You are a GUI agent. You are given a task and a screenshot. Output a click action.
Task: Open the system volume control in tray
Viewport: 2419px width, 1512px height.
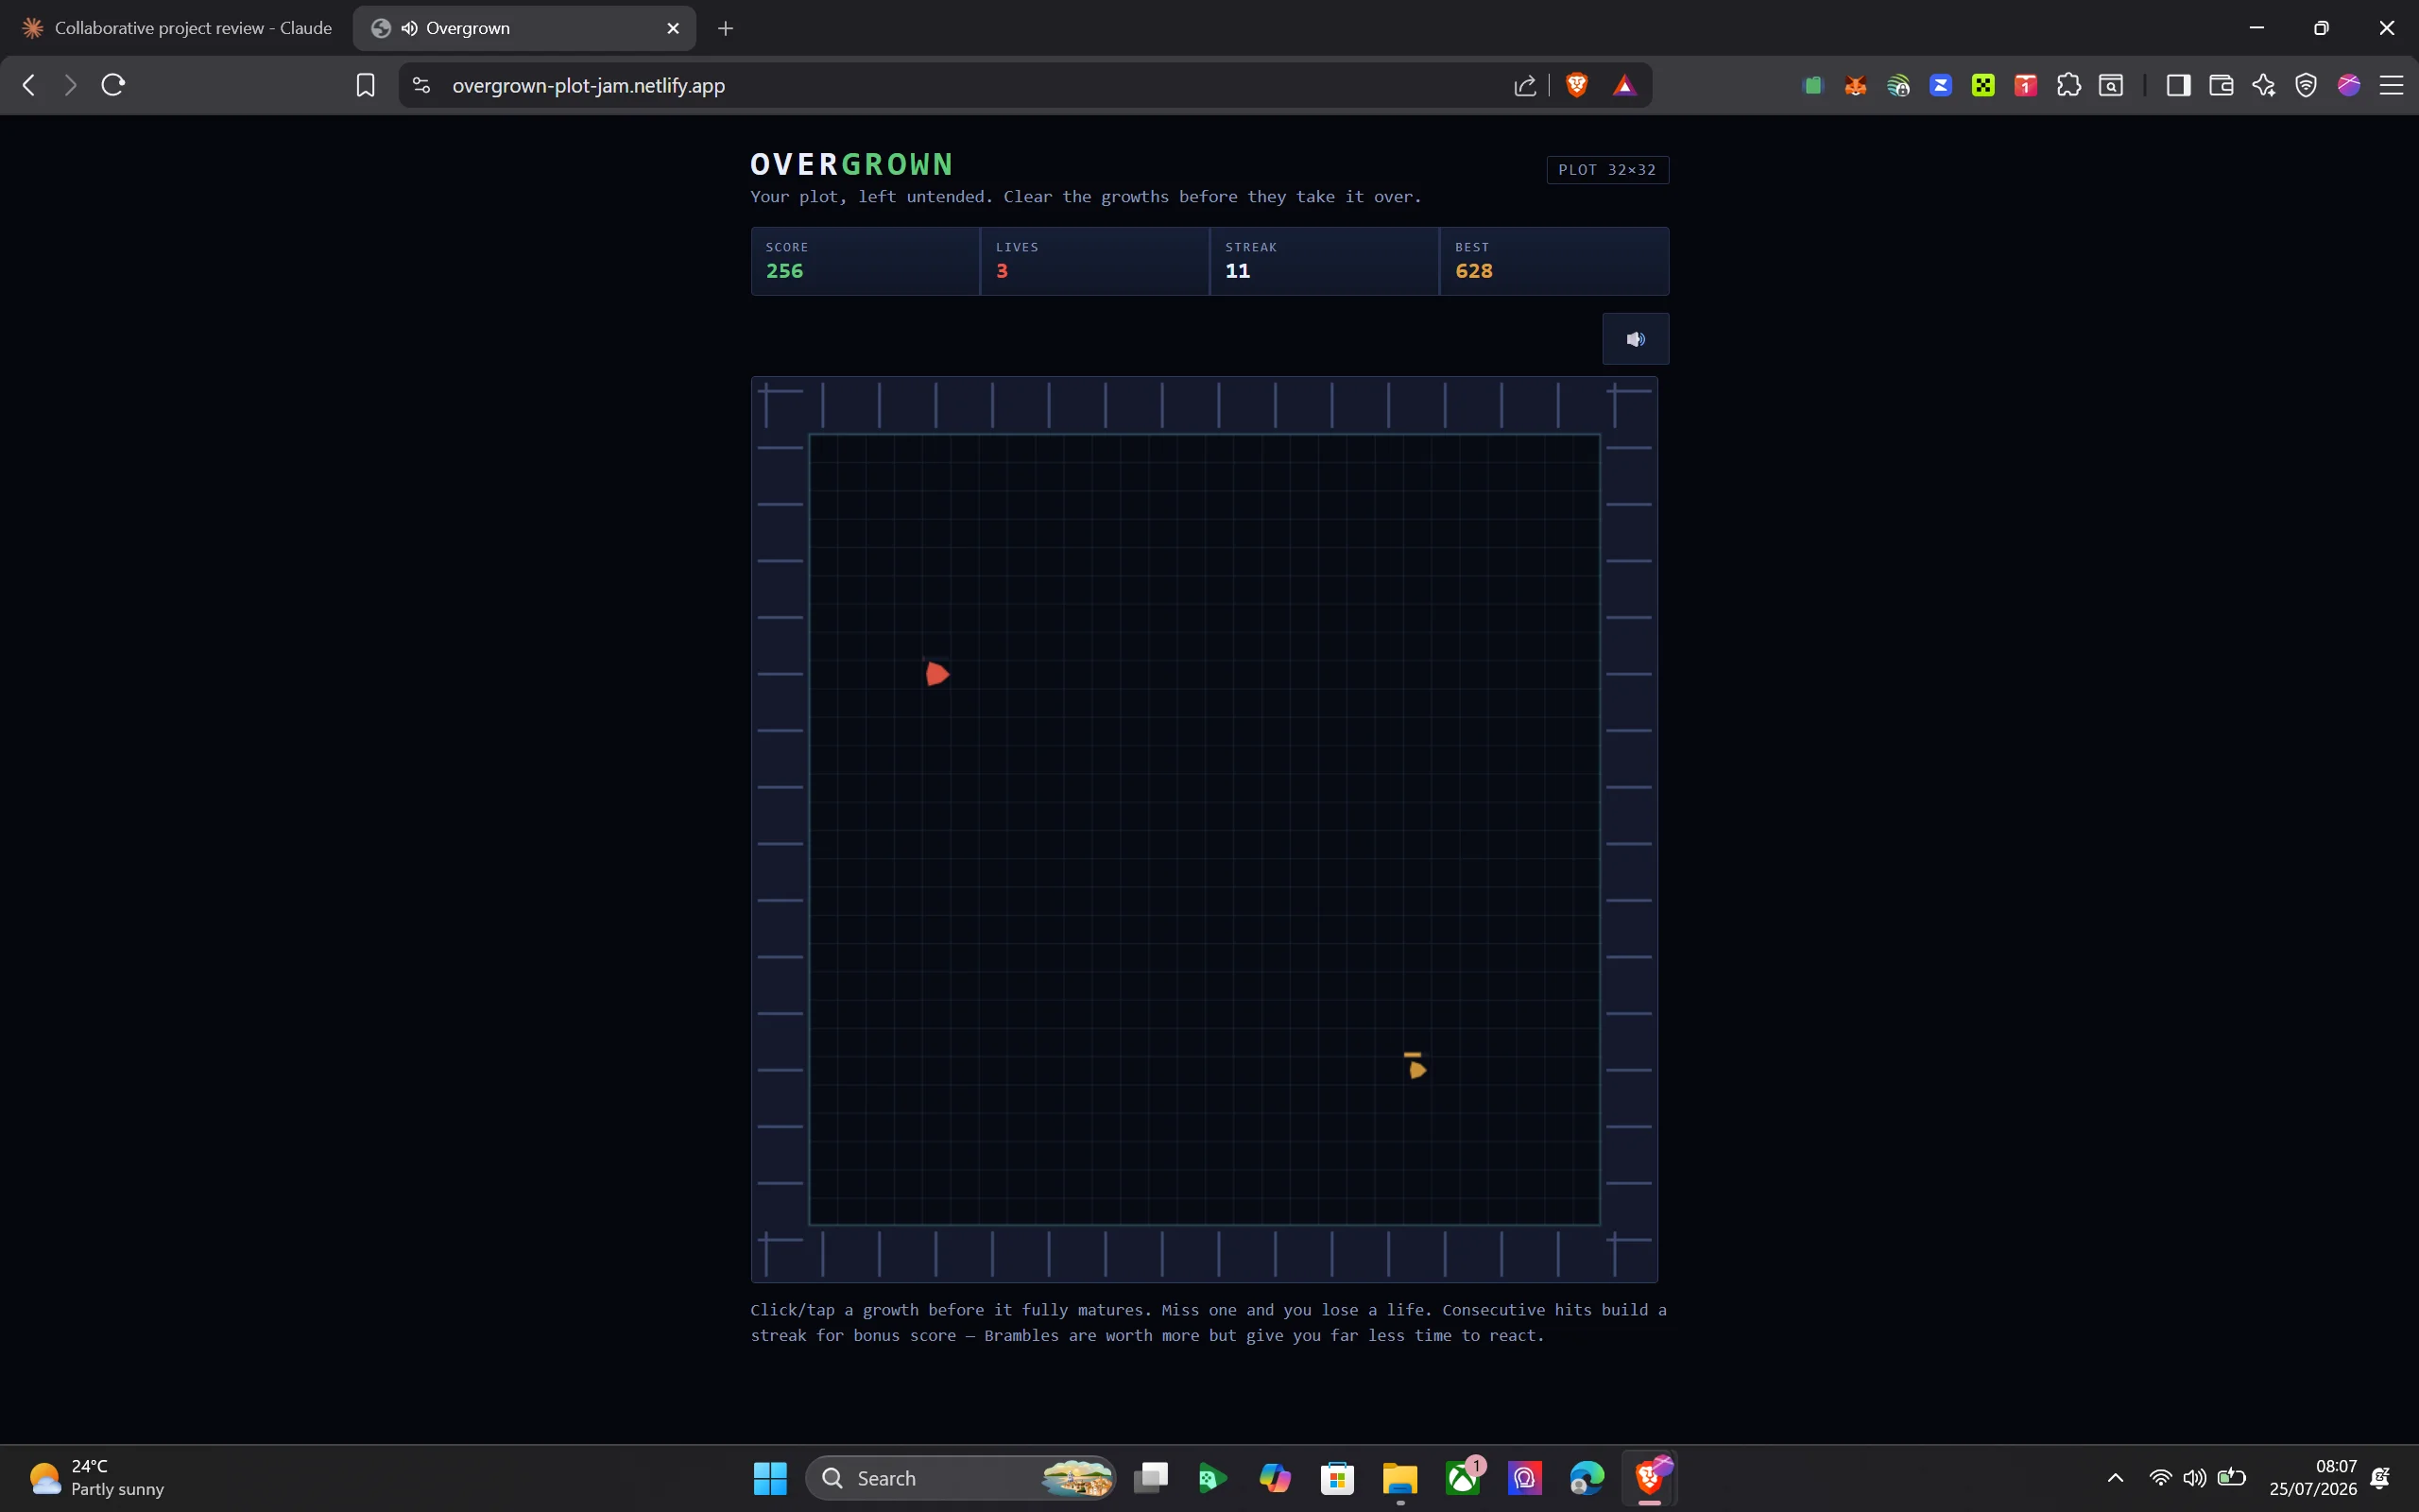pyautogui.click(x=2194, y=1478)
